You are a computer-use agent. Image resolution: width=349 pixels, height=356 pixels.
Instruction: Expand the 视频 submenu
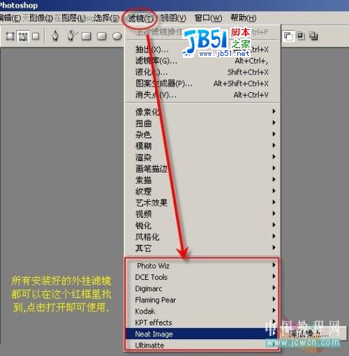tap(202, 214)
